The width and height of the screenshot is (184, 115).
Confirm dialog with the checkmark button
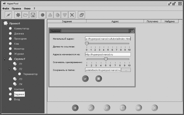pyautogui.click(x=85, y=79)
